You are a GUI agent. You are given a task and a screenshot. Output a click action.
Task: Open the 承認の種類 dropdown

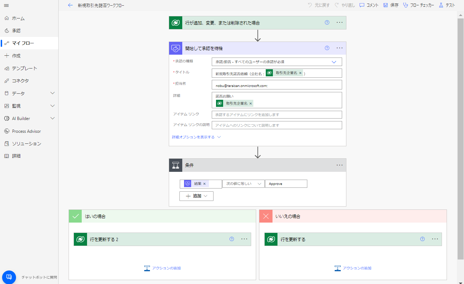[334, 62]
